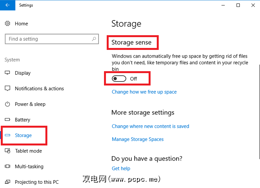
Task: Open Change how we free up space
Action: pos(144,92)
